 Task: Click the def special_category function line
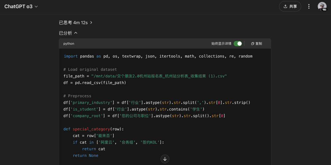click(93, 129)
